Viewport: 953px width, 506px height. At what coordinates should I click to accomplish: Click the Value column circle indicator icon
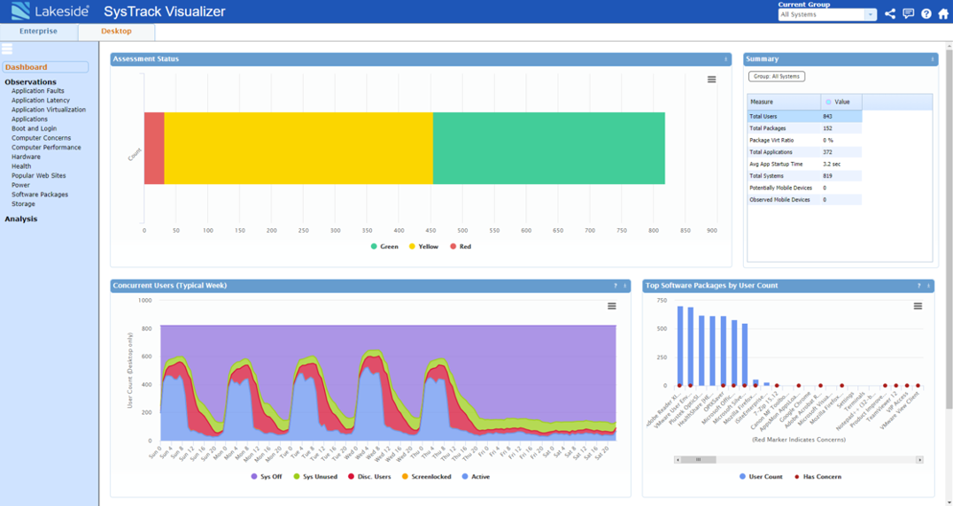[828, 102]
